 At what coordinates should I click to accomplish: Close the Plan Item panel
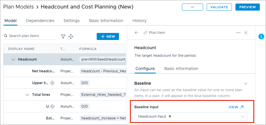tap(245, 33)
